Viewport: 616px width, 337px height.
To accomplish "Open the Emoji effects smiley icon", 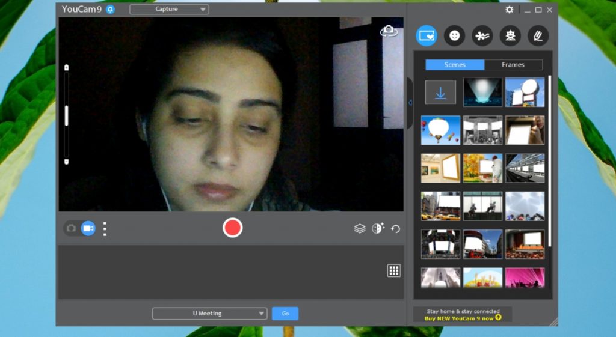I will point(455,35).
